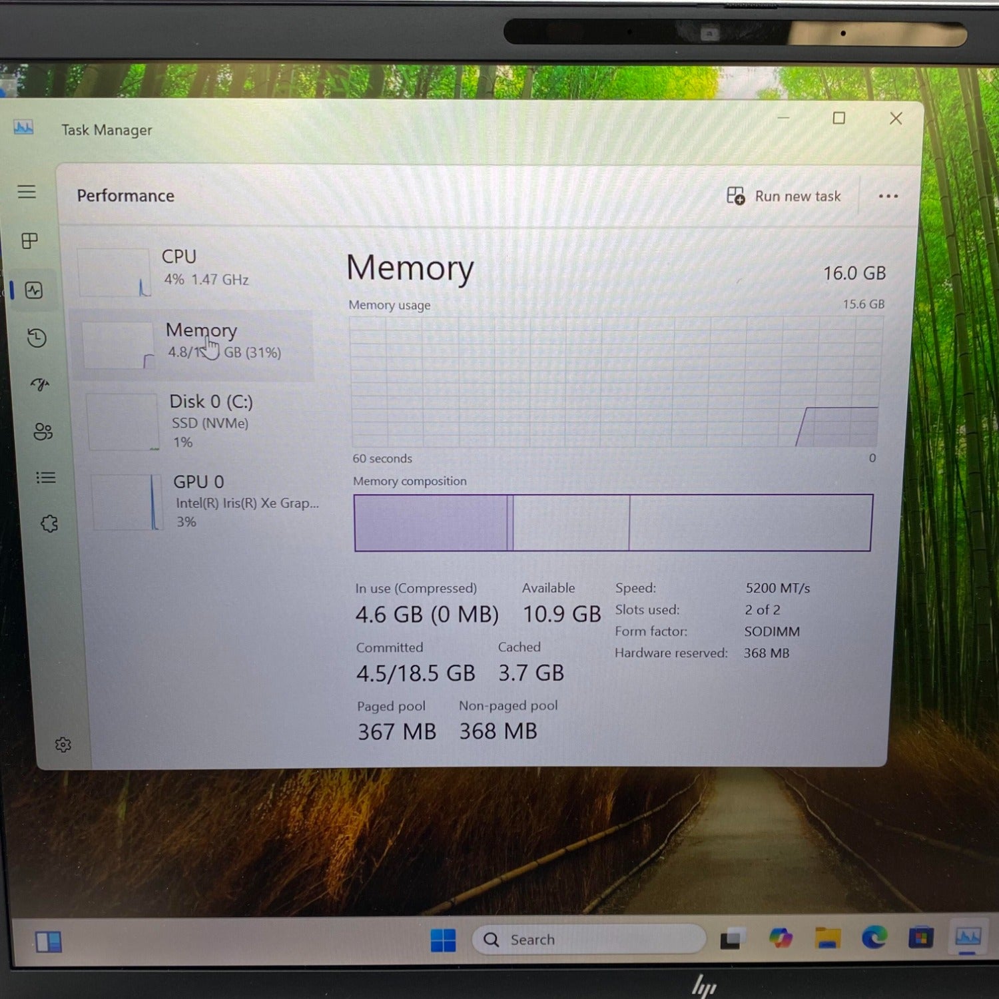Open the Services page icon

click(49, 523)
